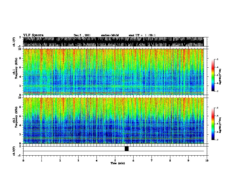Click the '8' tick on the time axis
Screen dimensions: 233x180
[170, 161]
